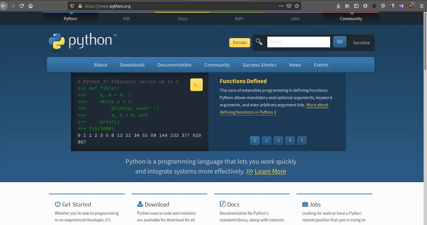The height and width of the screenshot is (225, 427).
Task: Click the Docs section heading link
Action: click(x=233, y=204)
